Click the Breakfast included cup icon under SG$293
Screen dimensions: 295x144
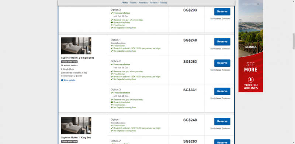click(x=112, y=23)
